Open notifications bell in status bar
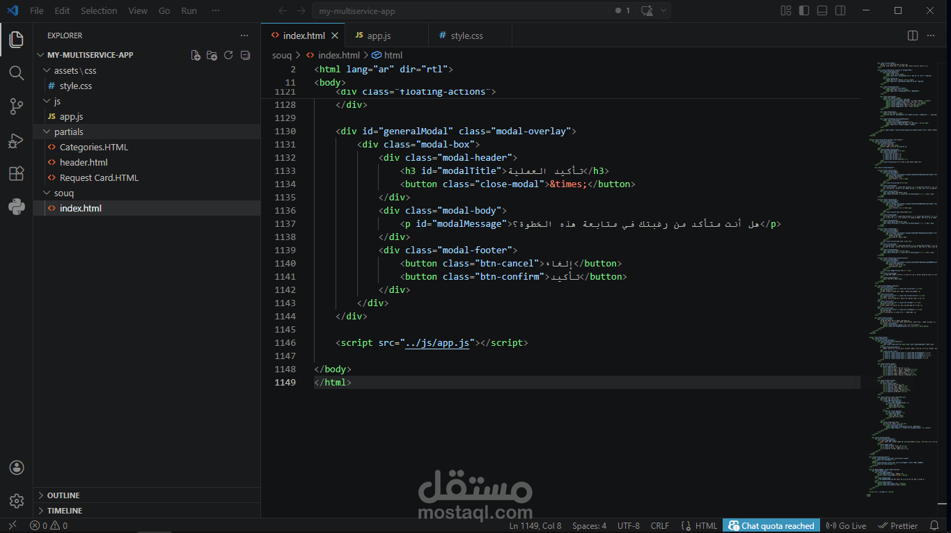Viewport: 951px width, 533px height. click(933, 525)
